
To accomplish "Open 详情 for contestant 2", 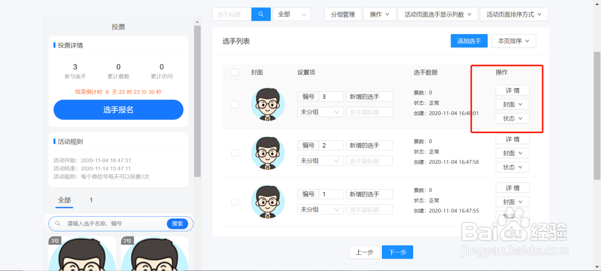I will pos(512,139).
